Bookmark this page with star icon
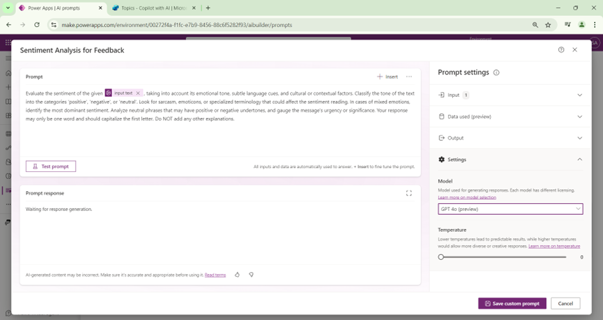 (x=548, y=25)
